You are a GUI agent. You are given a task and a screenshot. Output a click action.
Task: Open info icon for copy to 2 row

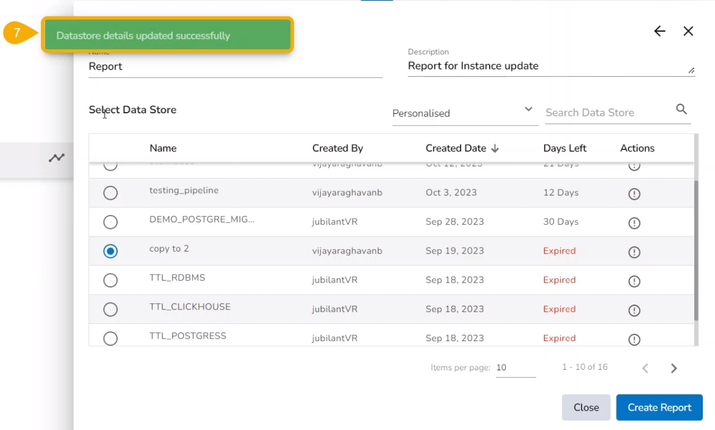pos(634,252)
